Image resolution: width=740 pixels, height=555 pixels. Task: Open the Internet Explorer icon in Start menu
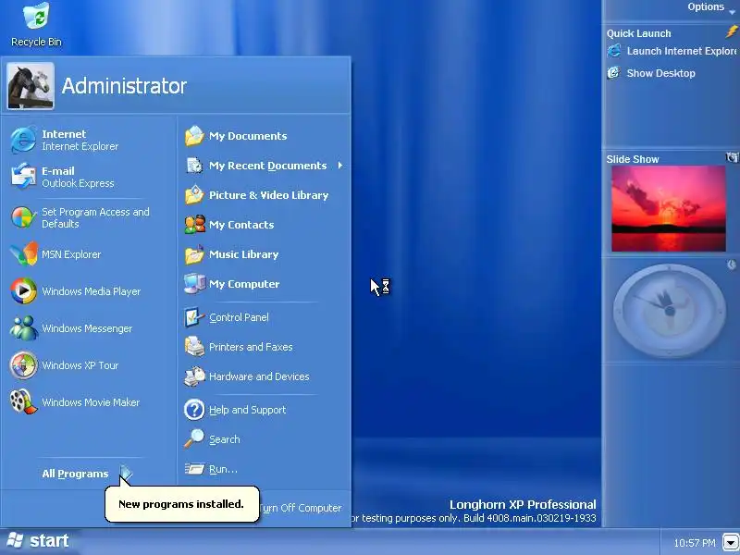click(x=23, y=140)
